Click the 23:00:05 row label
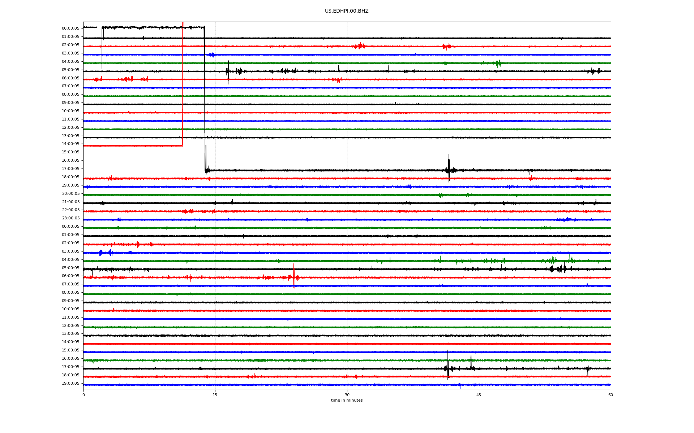This screenshot has height=433, width=694. tap(70, 218)
